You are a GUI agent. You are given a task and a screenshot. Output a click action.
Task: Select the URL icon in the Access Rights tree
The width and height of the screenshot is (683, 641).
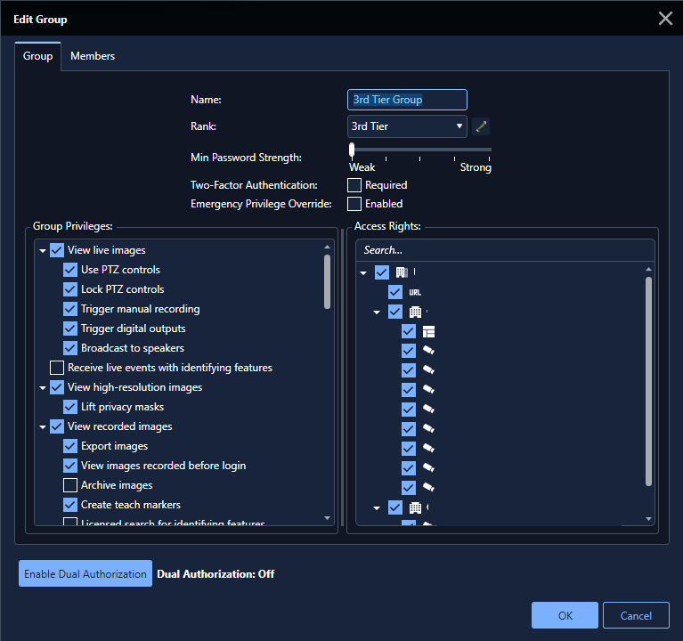click(x=415, y=292)
